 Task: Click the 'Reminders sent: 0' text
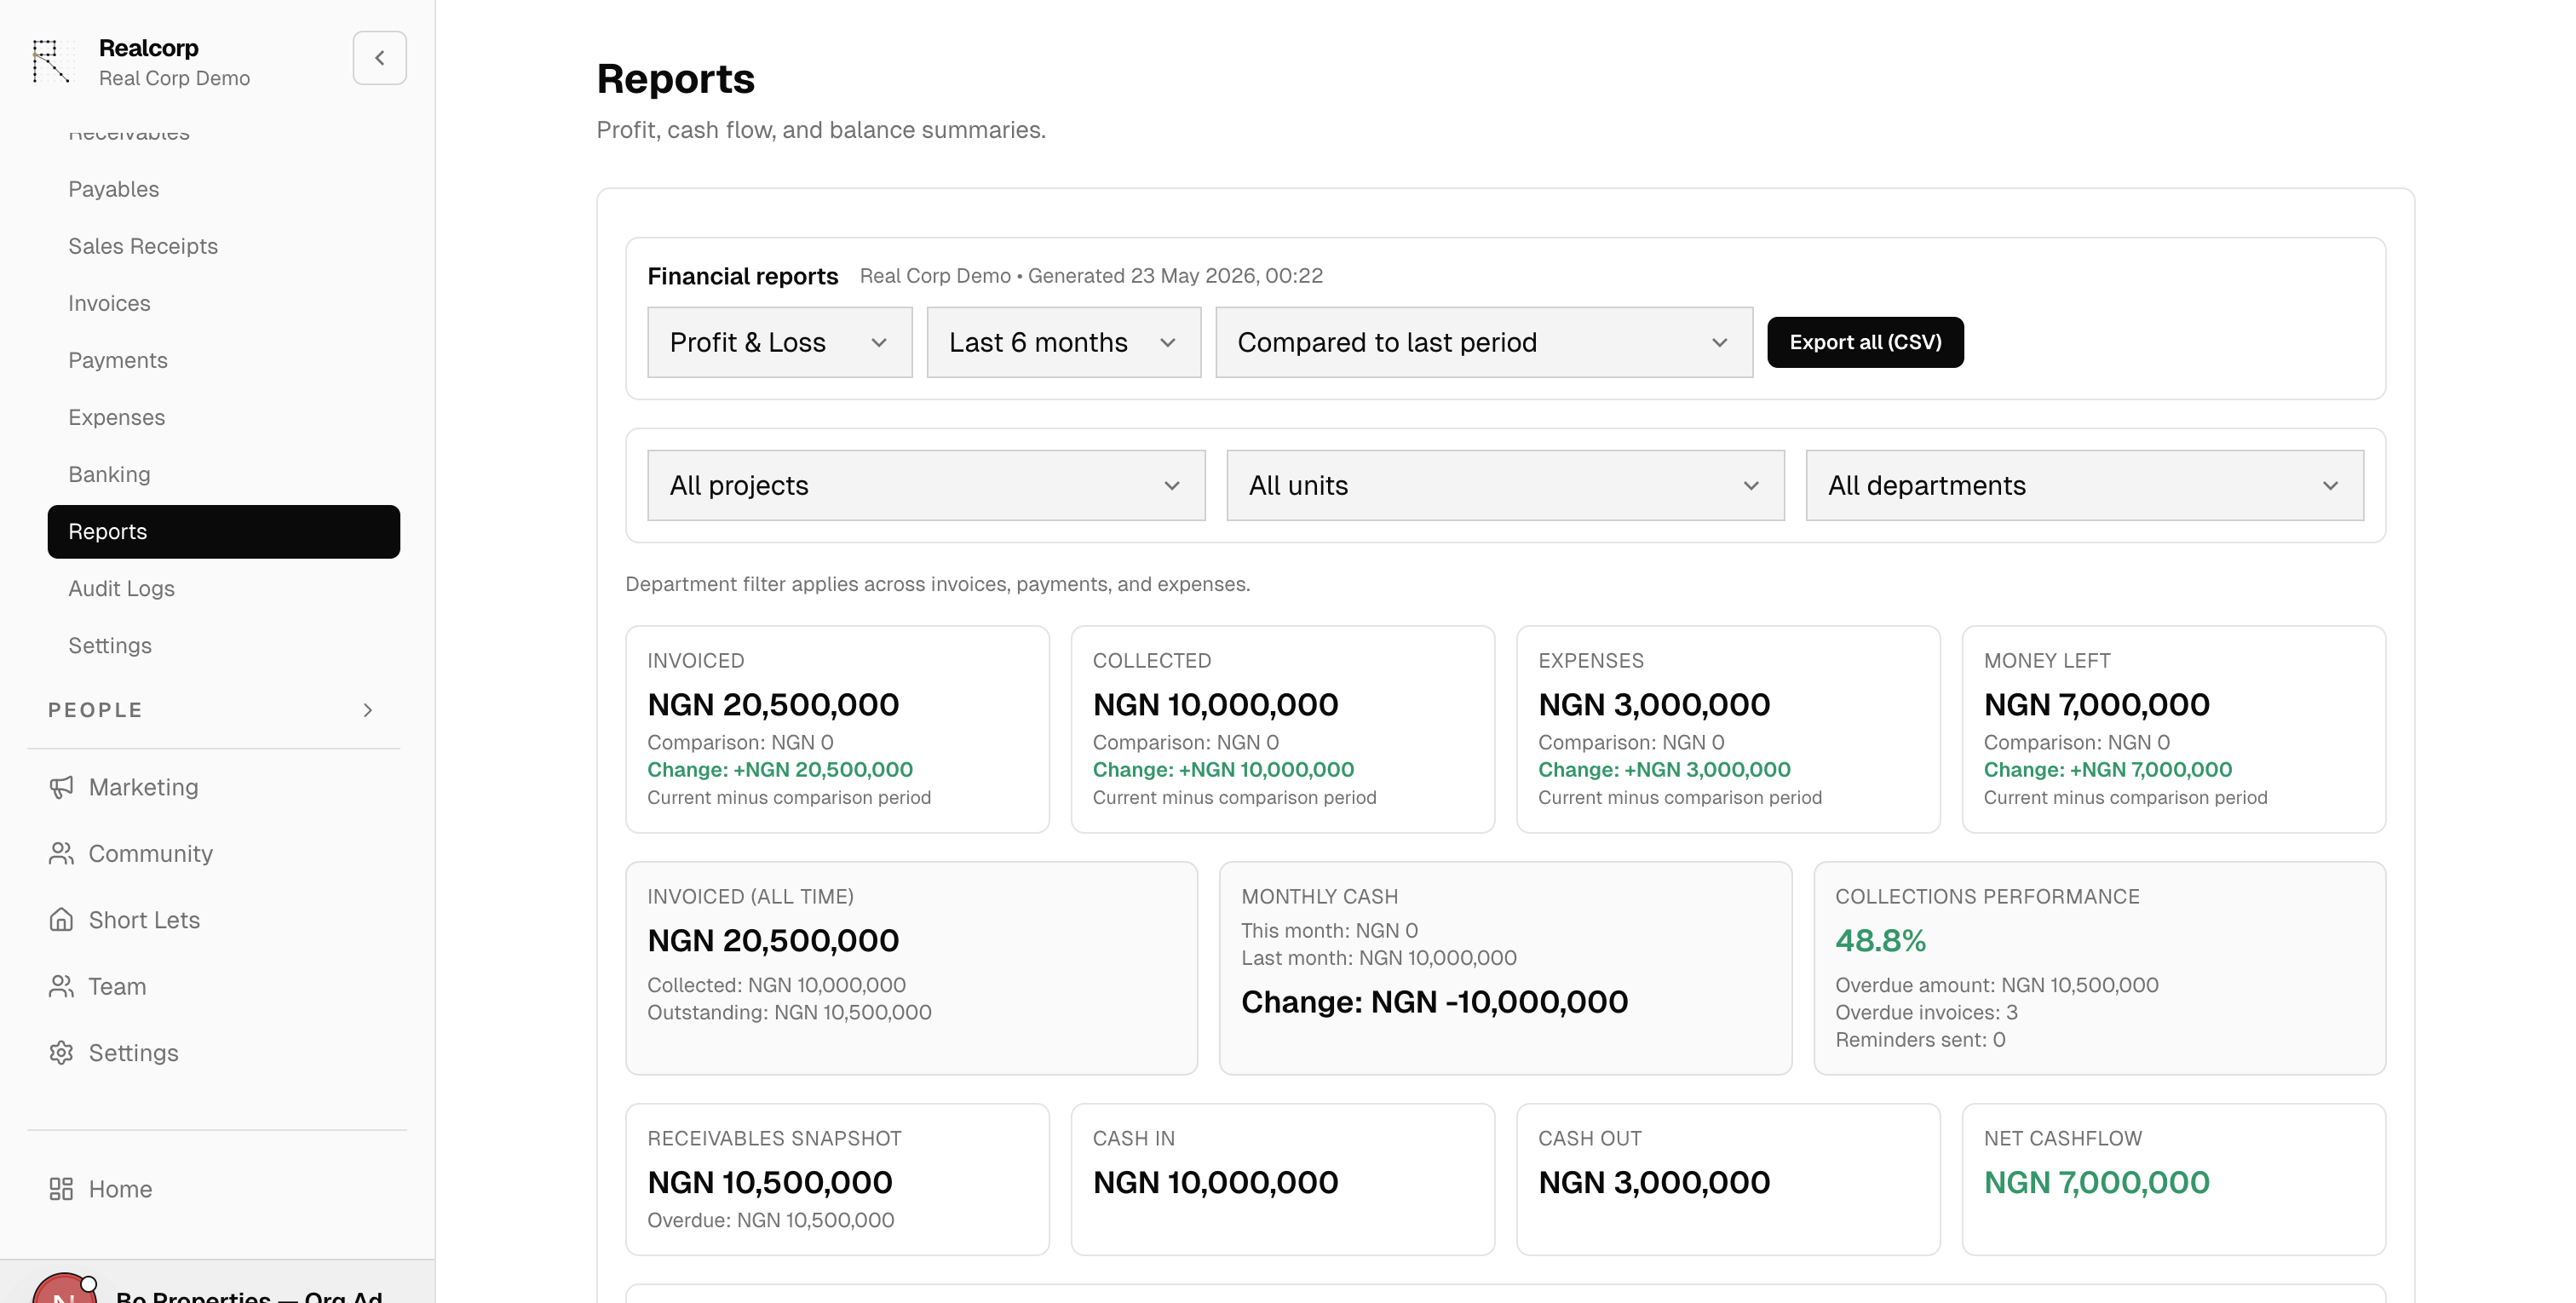click(1920, 1040)
